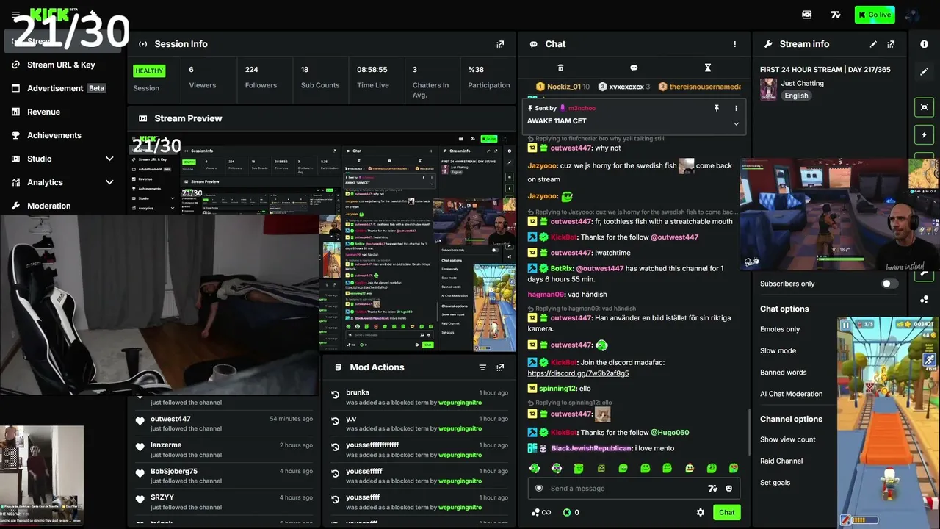
Task: Click undo icon for brunka blocked term
Action: (x=336, y=395)
